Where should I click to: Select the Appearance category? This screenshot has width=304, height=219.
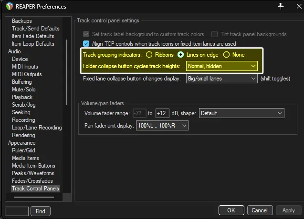coord(22,143)
